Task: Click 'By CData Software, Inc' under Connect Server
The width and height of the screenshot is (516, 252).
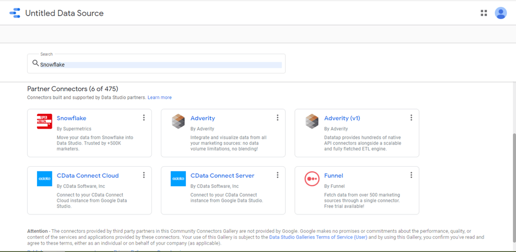Action: pos(215,186)
